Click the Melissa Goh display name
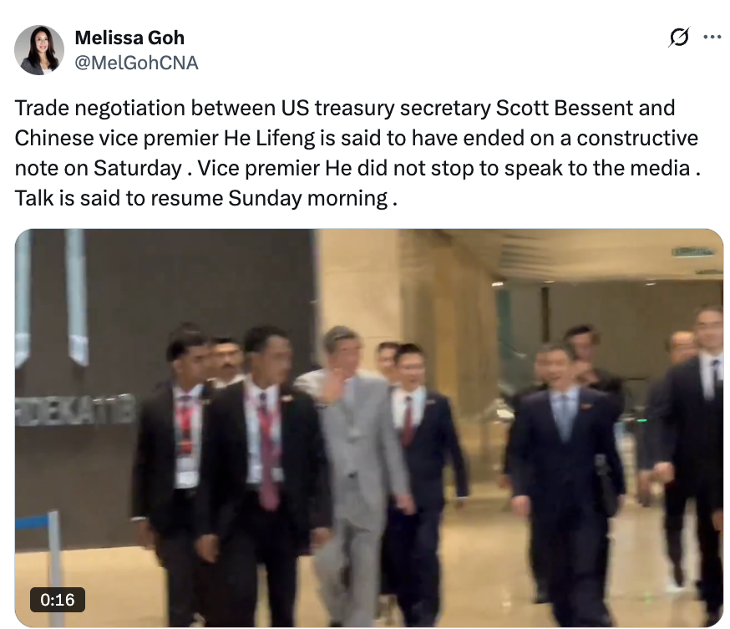This screenshot has height=629, width=730. click(129, 38)
